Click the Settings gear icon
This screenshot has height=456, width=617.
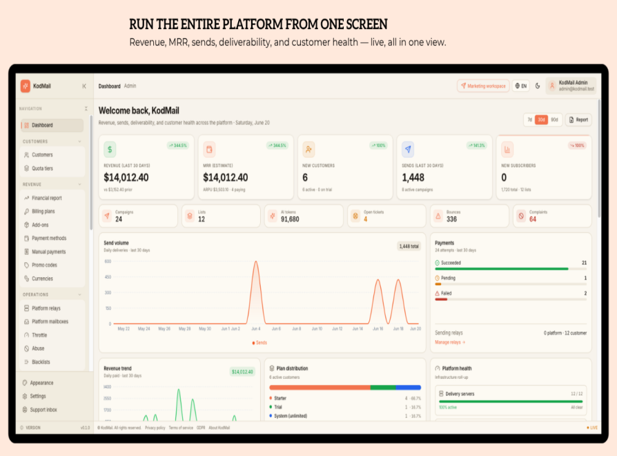tap(25, 396)
